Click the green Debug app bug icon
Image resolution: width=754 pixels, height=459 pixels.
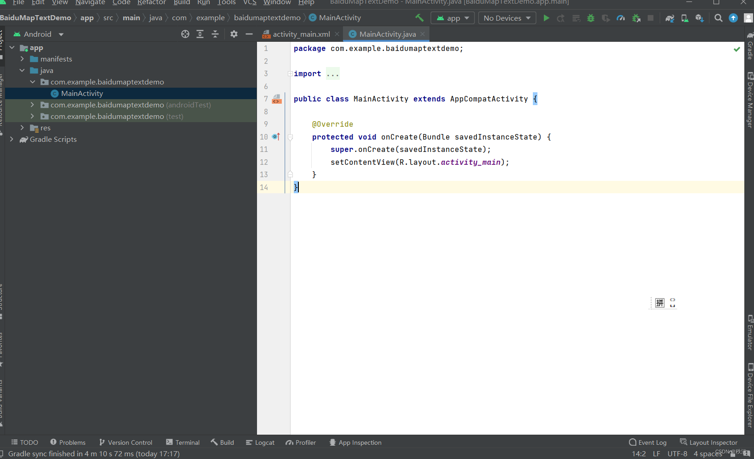click(591, 18)
